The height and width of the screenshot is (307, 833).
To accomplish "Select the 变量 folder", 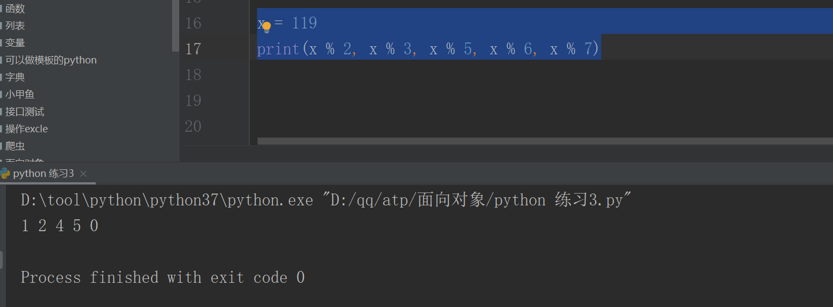I will [x=15, y=42].
